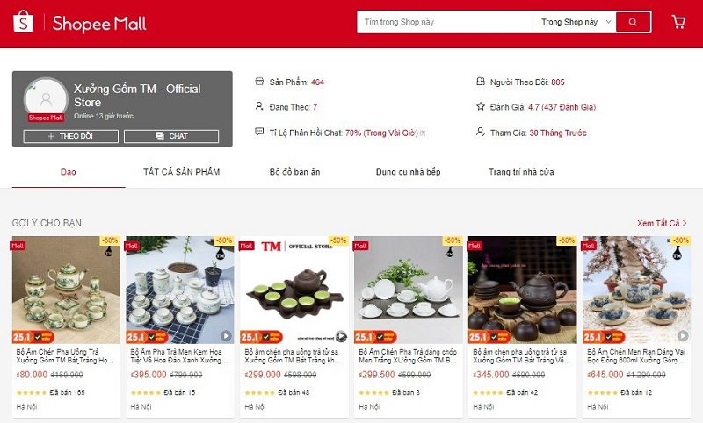Image resolution: width=703 pixels, height=423 pixels.
Task: Play video on Men Kem Hoa tea set
Action: tap(226, 336)
